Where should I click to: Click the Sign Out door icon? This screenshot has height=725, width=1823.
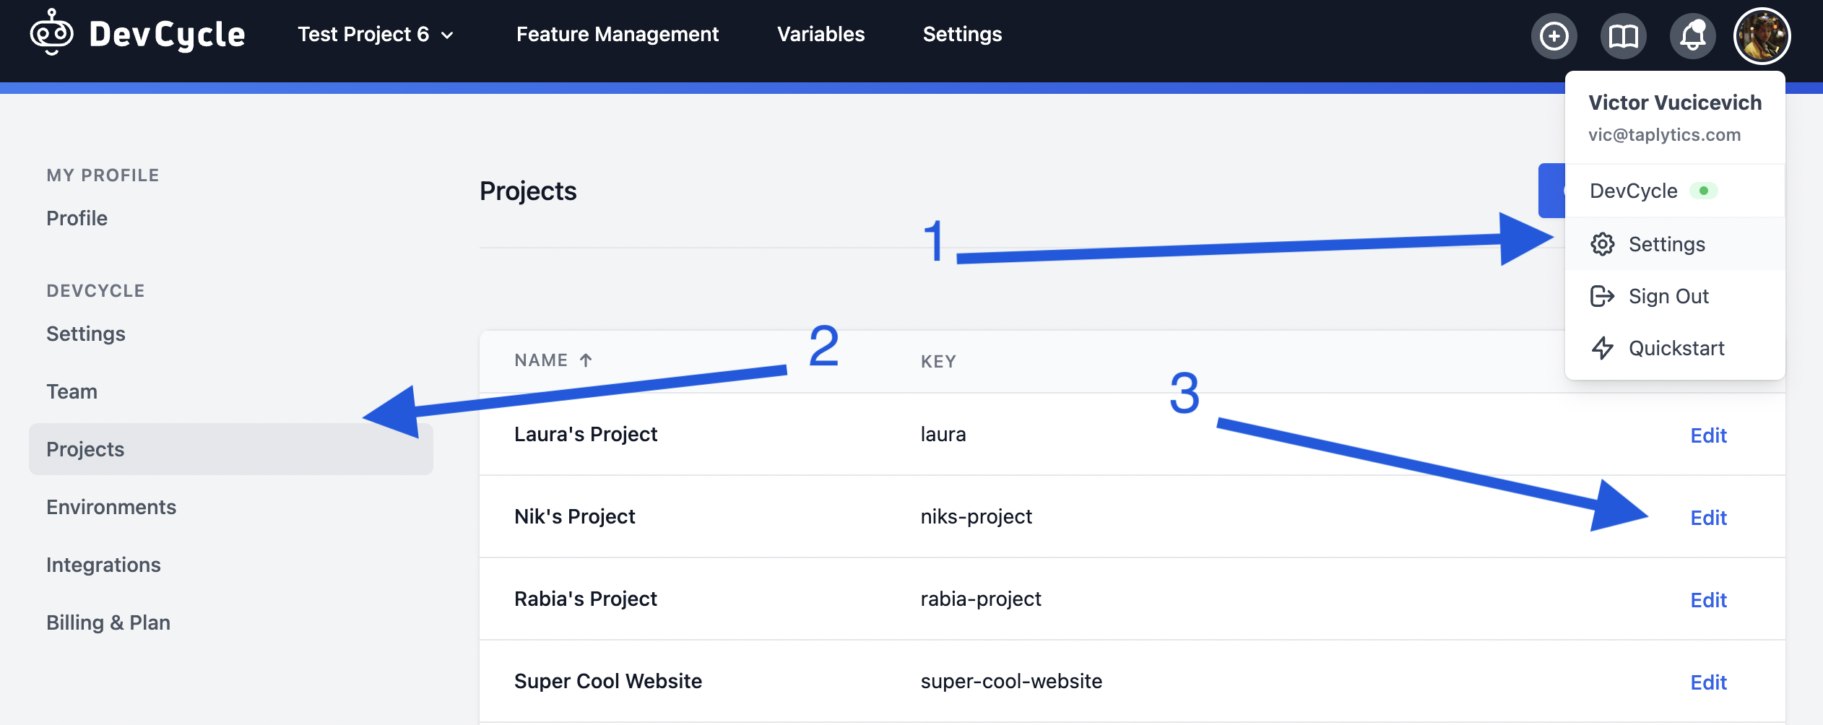pos(1602,296)
